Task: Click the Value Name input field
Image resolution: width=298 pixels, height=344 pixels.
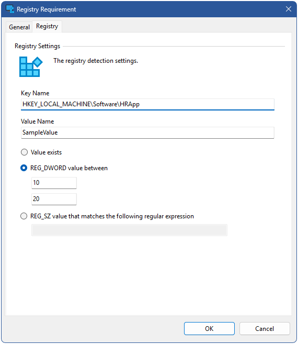Action: pos(147,132)
